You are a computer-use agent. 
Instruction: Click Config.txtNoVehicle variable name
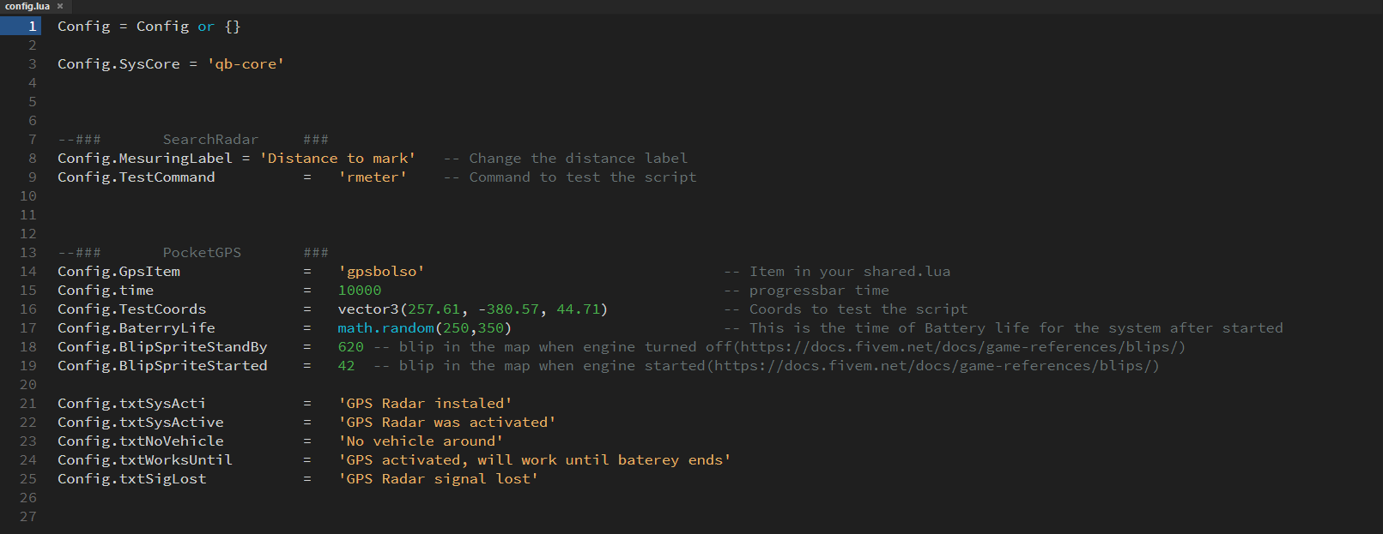141,441
